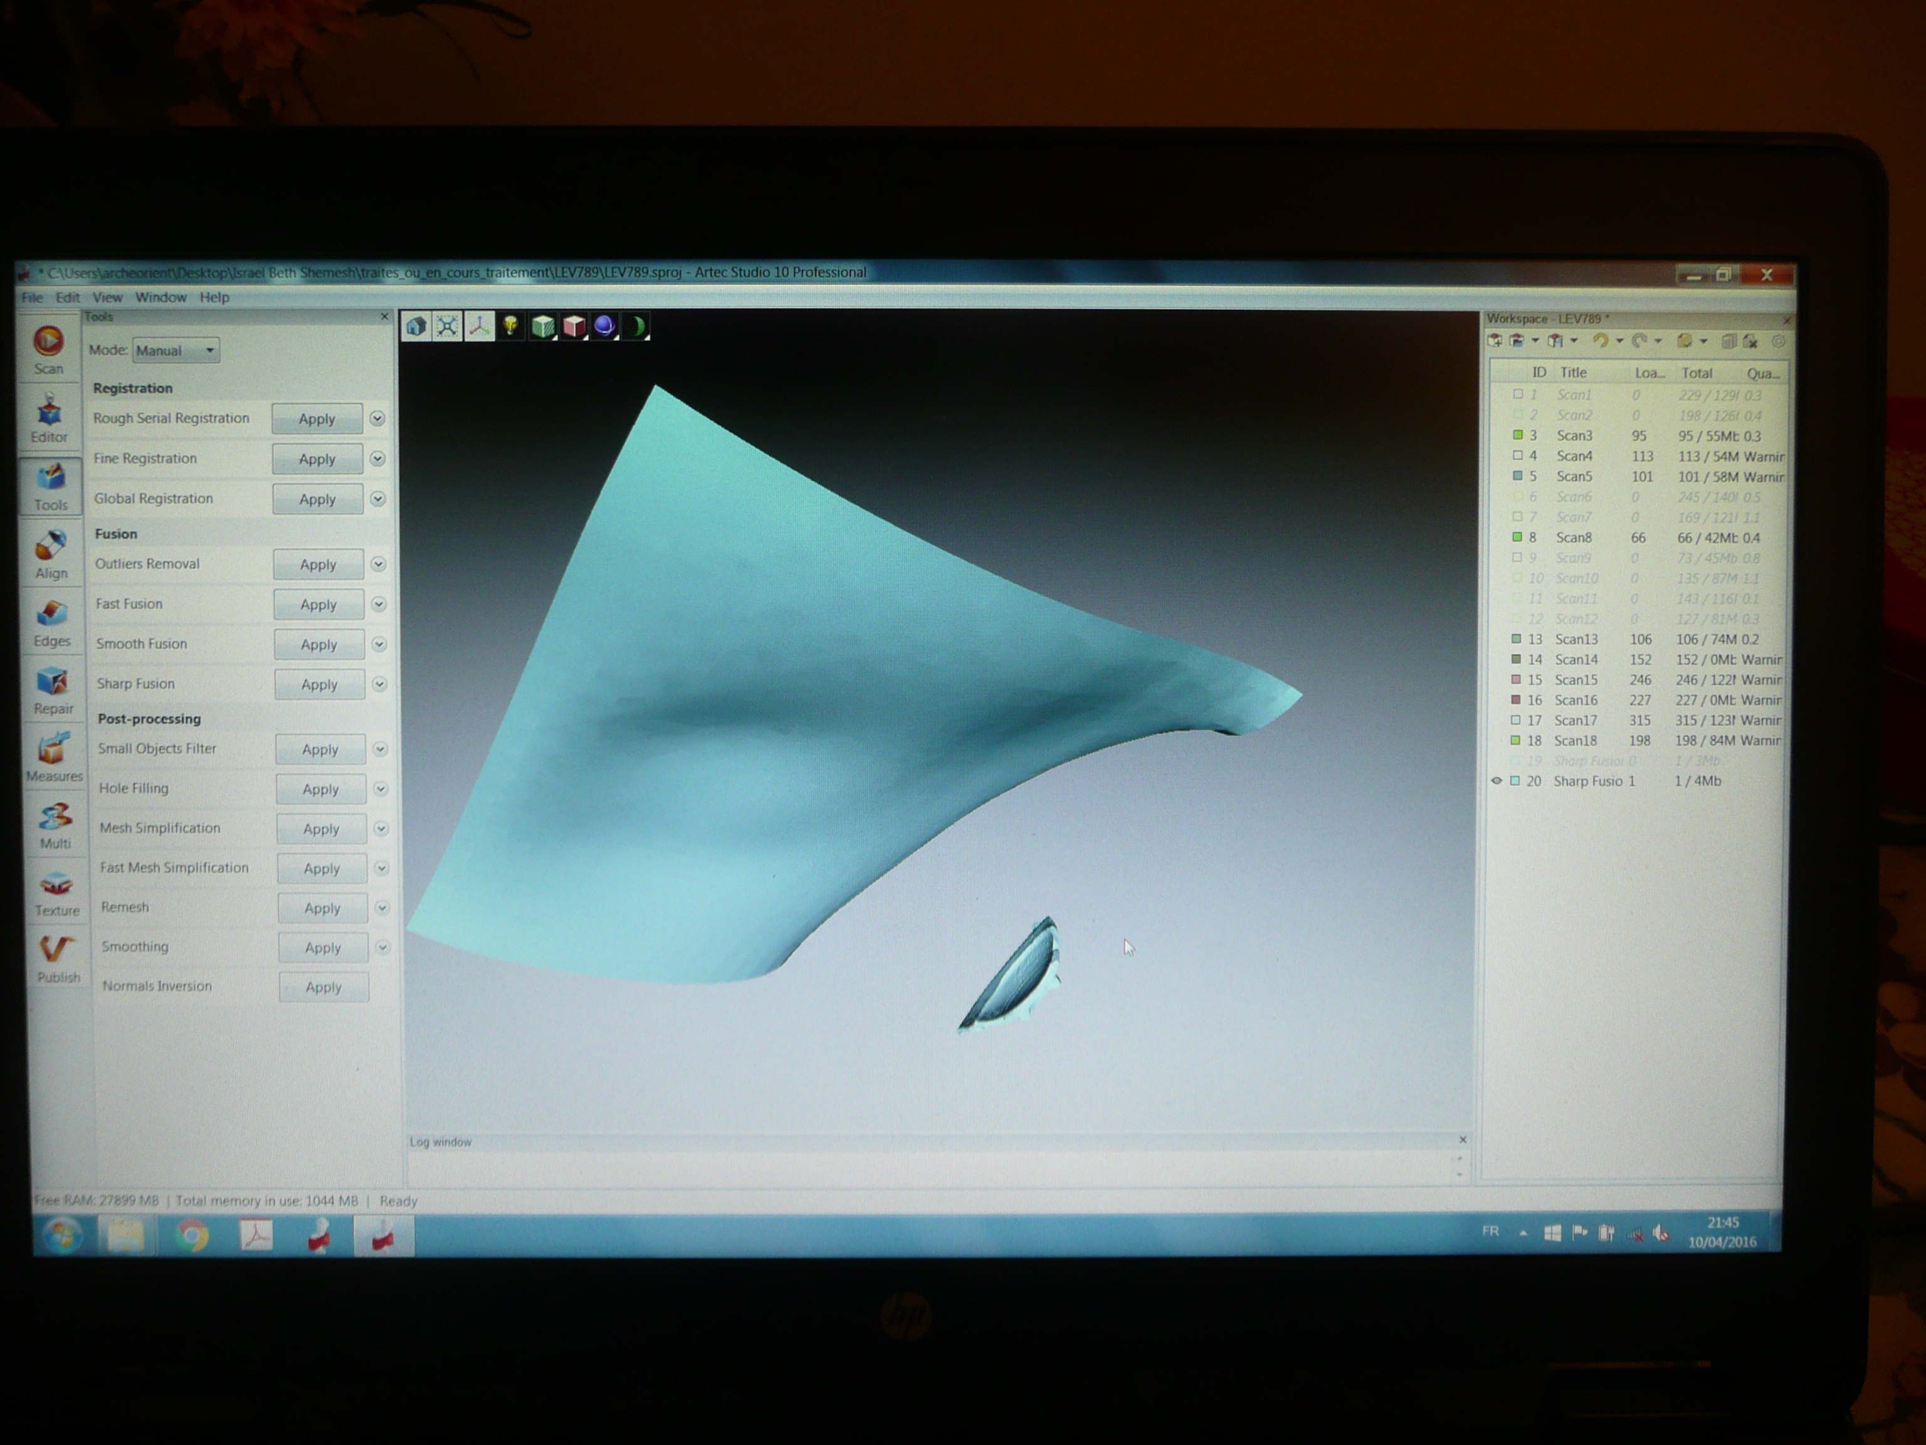Hide Sharp Fusion row 20 using the eye icon
Screen dimensions: 1926x1445
1497,781
